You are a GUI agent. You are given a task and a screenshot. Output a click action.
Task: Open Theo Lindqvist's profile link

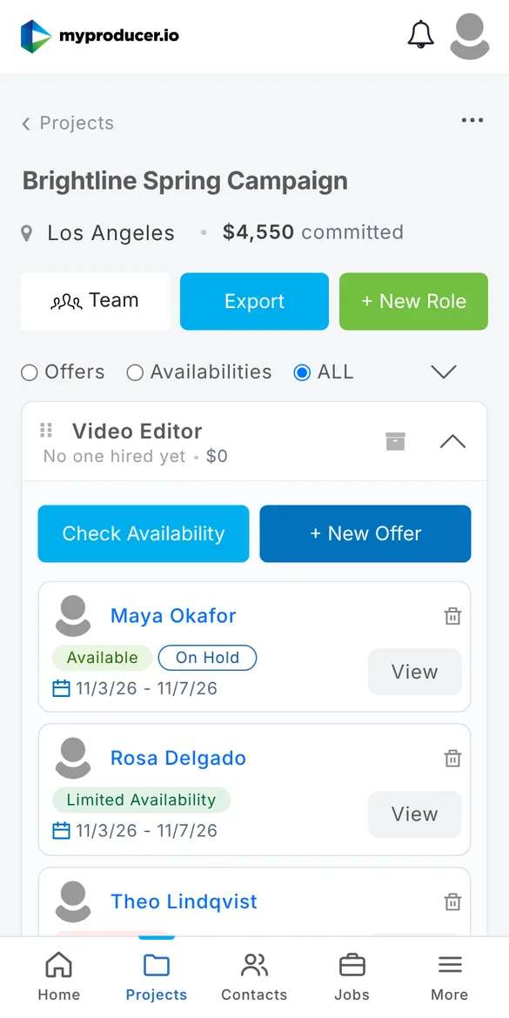(x=184, y=901)
